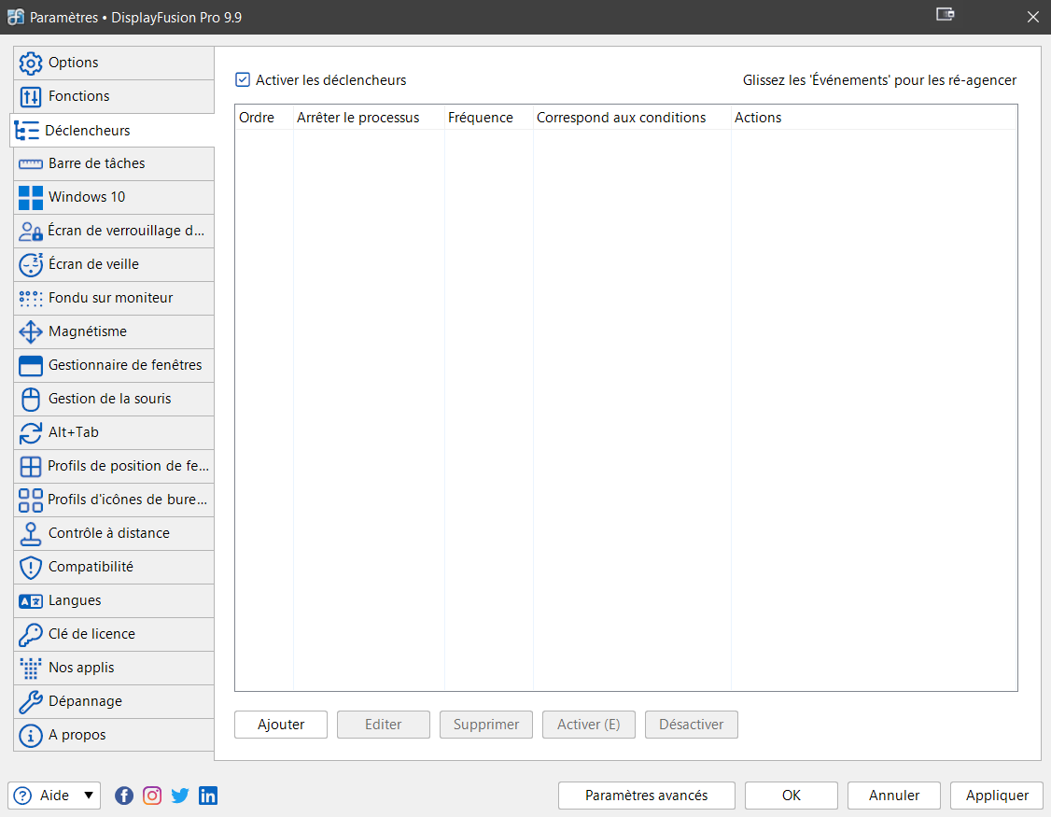The width and height of the screenshot is (1051, 817).
Task: Click the Contrôle à distance joystick icon
Action: click(30, 533)
